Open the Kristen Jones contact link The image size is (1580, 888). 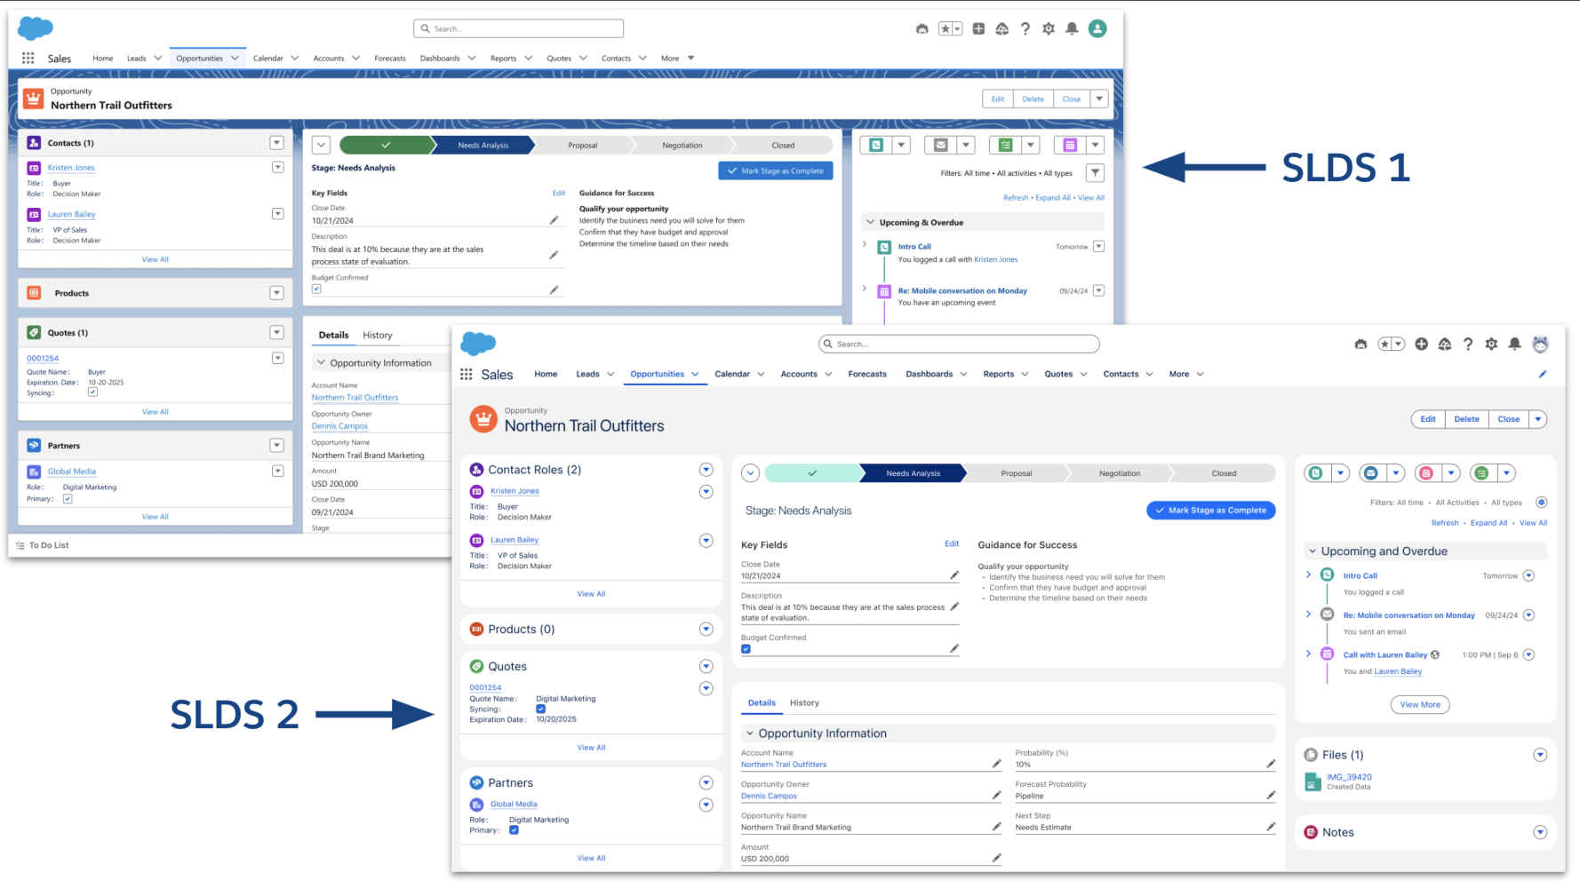pyautogui.click(x=515, y=490)
